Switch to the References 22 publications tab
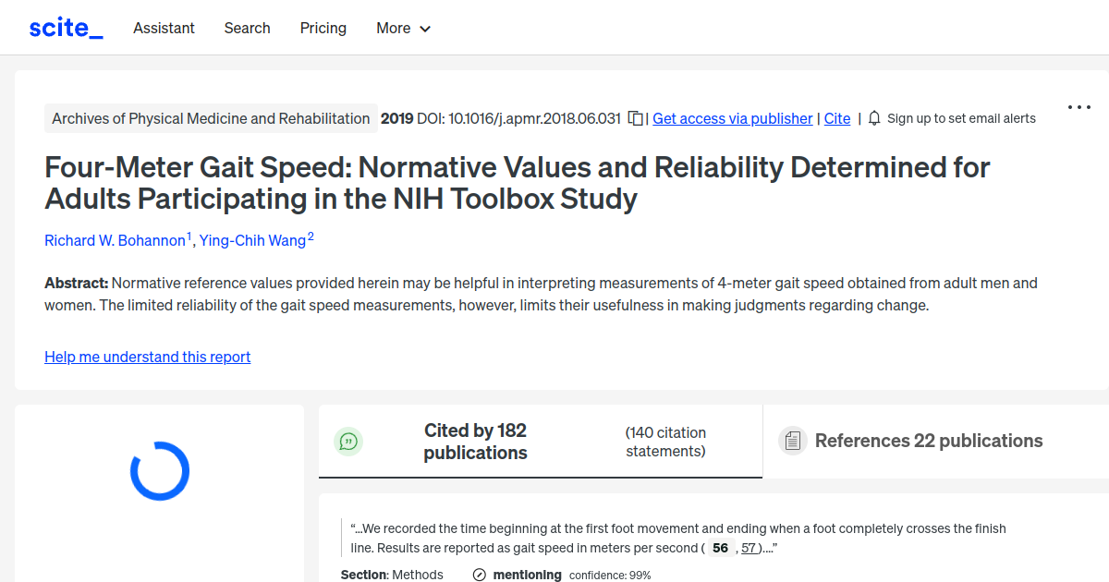This screenshot has width=1109, height=582. (928, 441)
